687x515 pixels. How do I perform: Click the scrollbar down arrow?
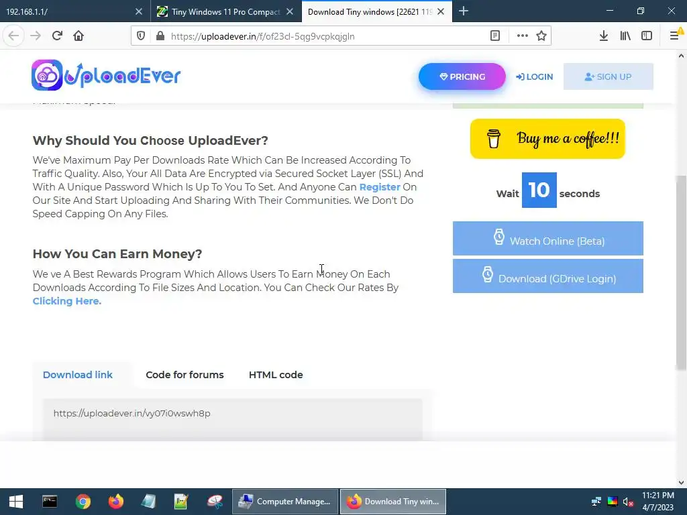pos(681,482)
